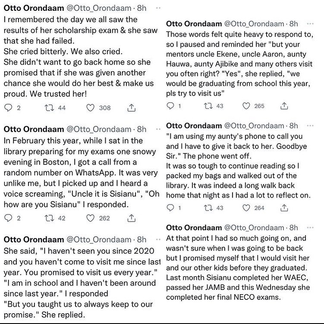
Task: Open Otto Orondaam's name on the WAEC tweet
Action: point(192,227)
